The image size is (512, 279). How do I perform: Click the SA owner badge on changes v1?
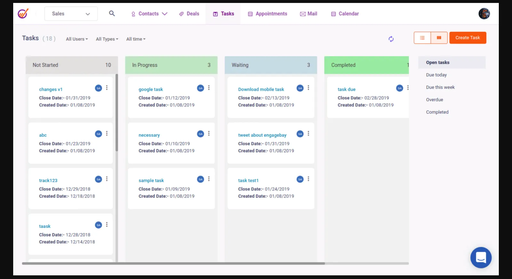coord(99,88)
